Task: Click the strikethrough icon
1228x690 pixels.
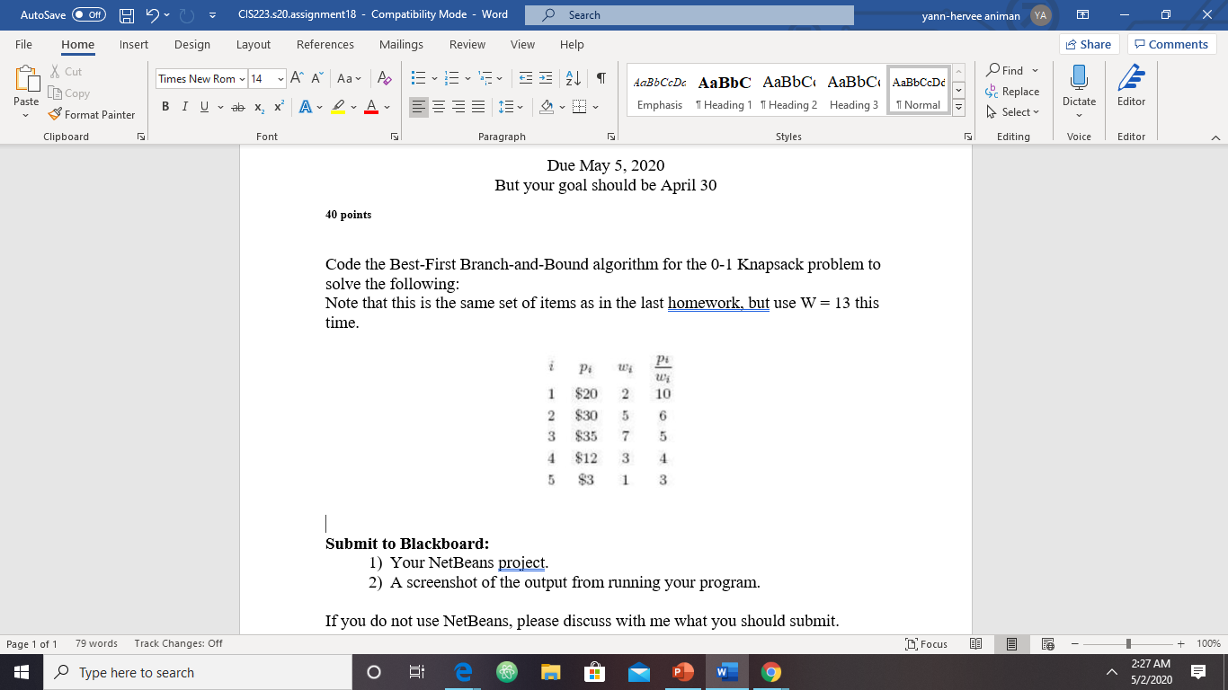Action: point(237,106)
